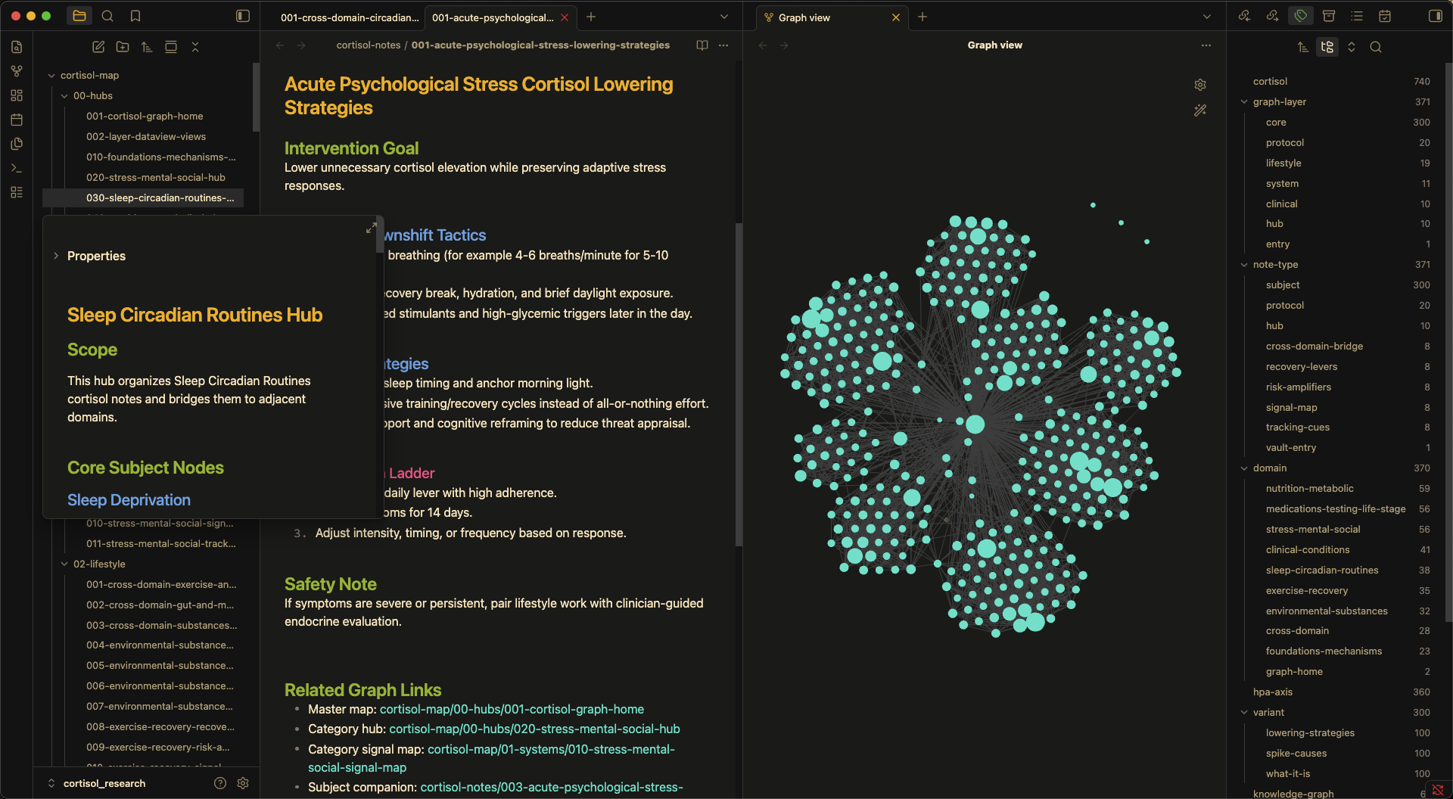Screen dimensions: 1453x799
Task: Open graph view from the ribbon
Action: (x=17, y=71)
